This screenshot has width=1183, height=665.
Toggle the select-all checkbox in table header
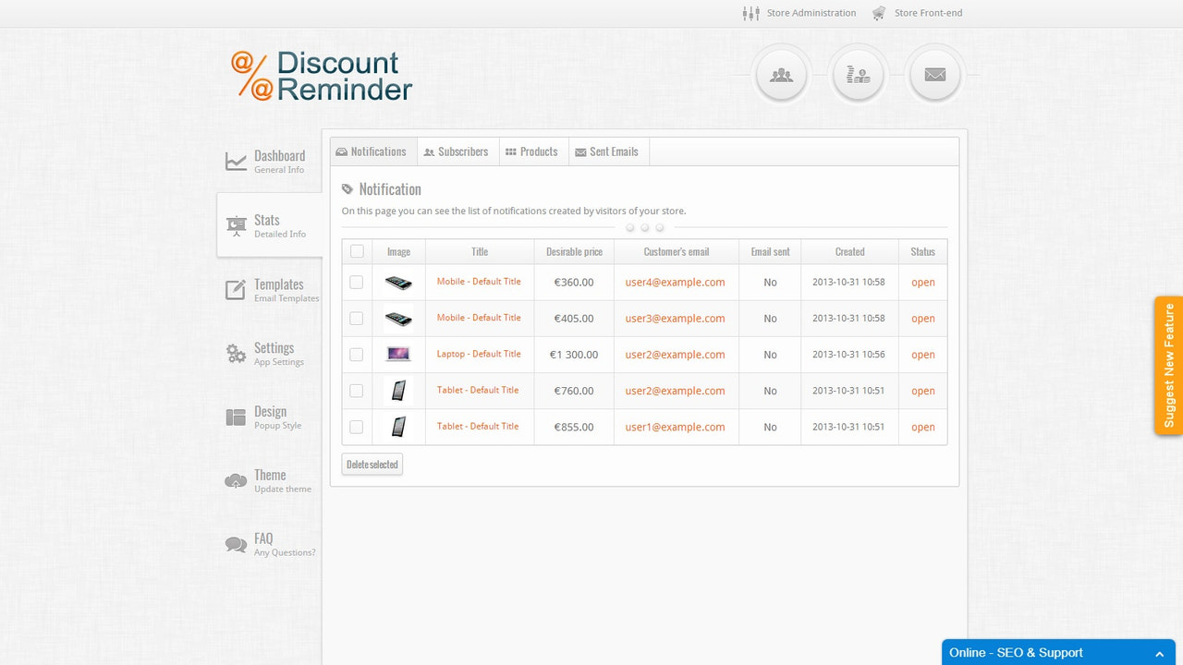[356, 250]
